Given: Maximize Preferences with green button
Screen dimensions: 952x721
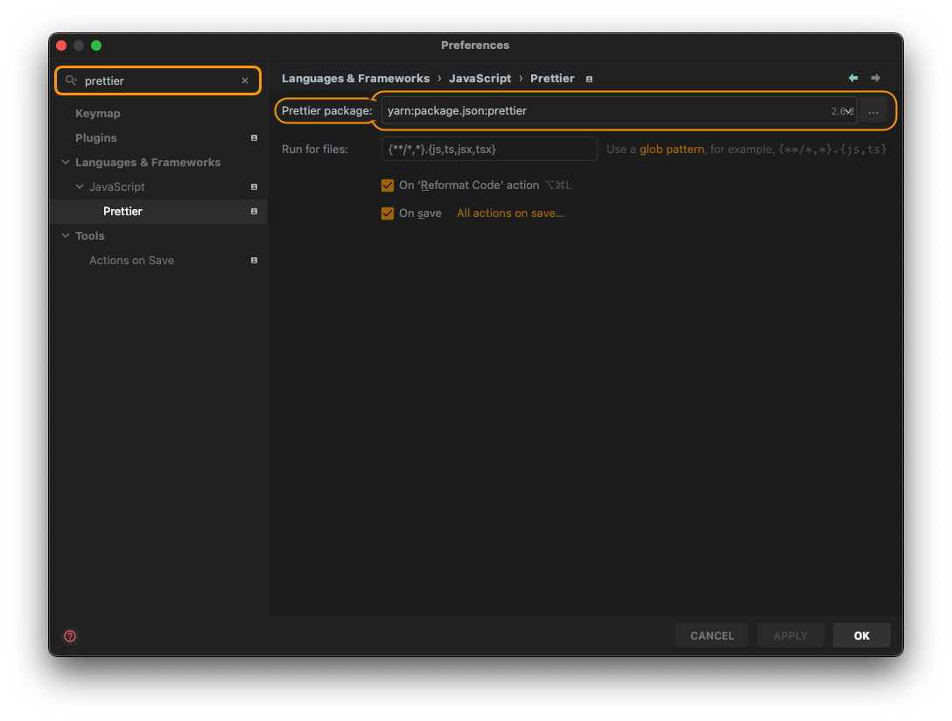Looking at the screenshot, I should [96, 45].
